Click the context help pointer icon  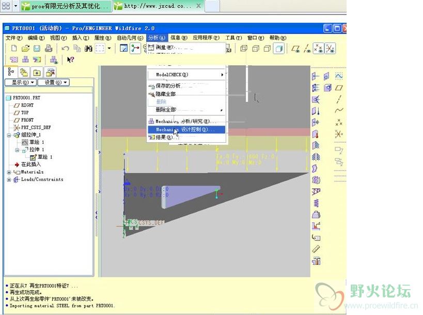pyautogui.click(x=70, y=59)
